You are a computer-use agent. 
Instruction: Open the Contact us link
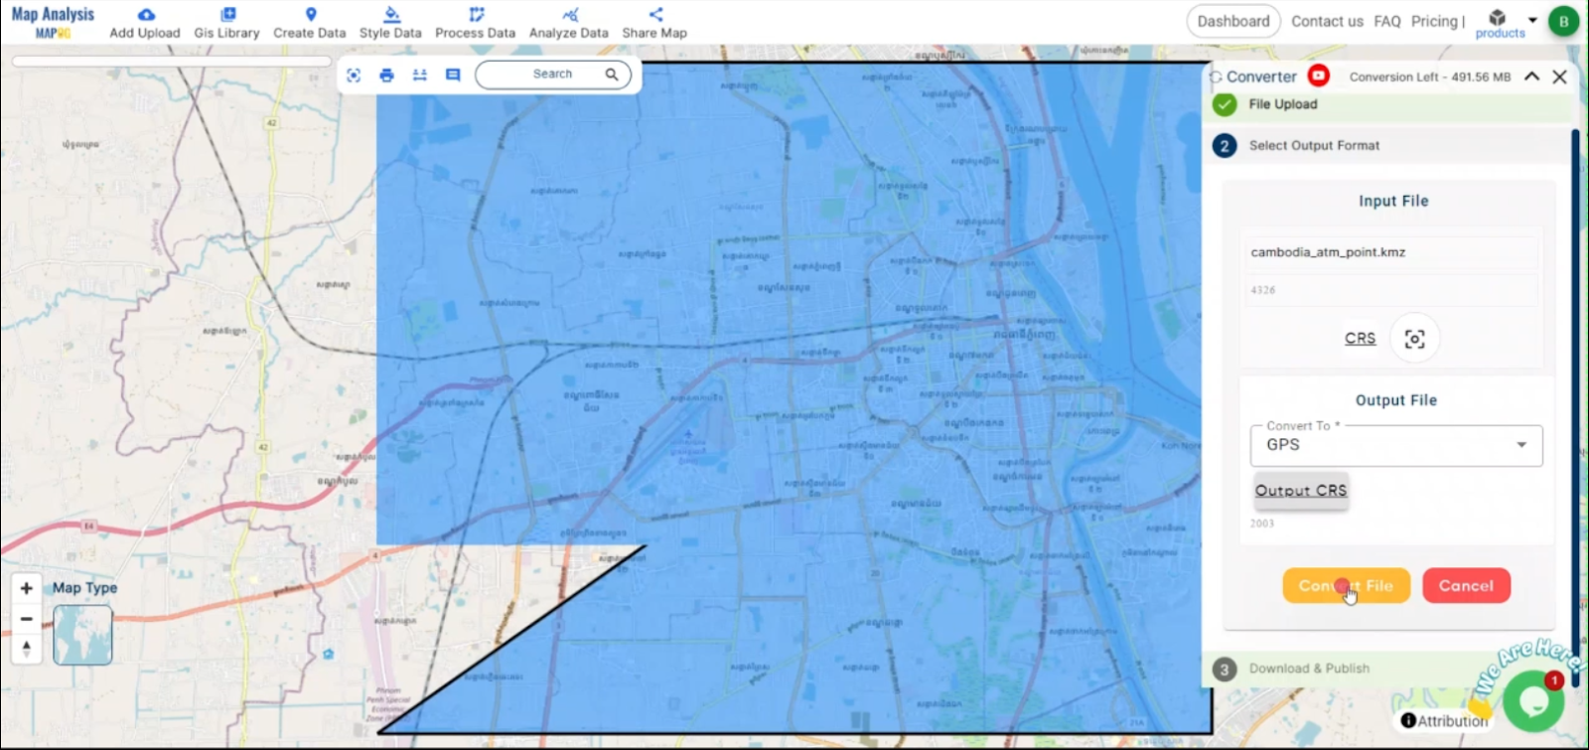(1327, 21)
